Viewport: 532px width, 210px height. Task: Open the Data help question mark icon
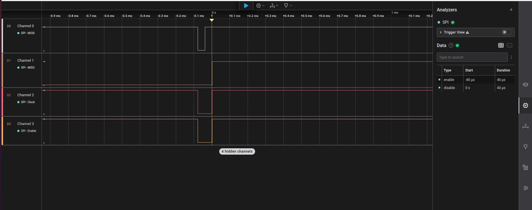[451, 45]
